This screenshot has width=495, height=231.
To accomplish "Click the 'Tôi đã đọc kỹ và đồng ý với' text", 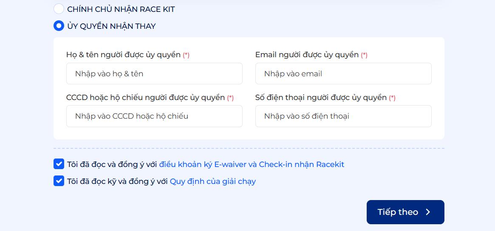I will [x=117, y=181].
